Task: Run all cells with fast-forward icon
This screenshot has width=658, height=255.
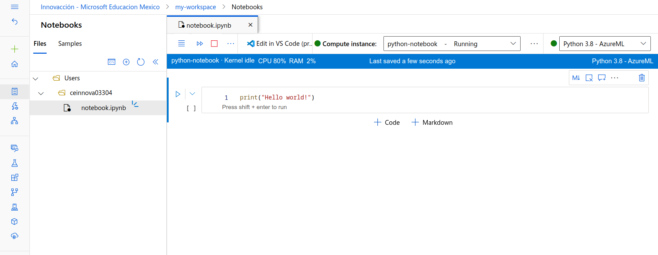Action: (x=200, y=43)
